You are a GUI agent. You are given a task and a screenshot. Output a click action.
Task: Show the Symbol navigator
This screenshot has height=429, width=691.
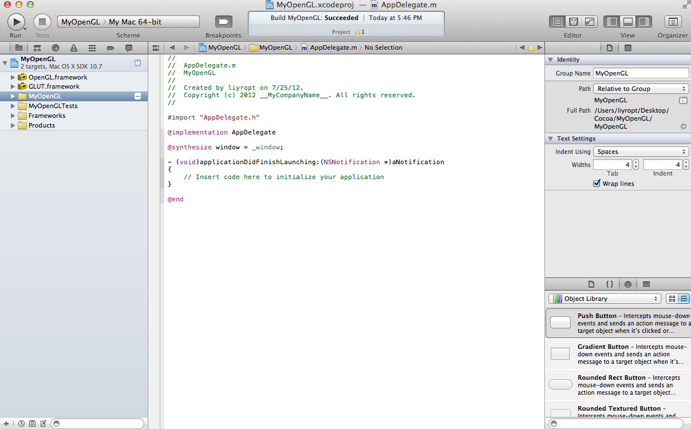pos(37,48)
